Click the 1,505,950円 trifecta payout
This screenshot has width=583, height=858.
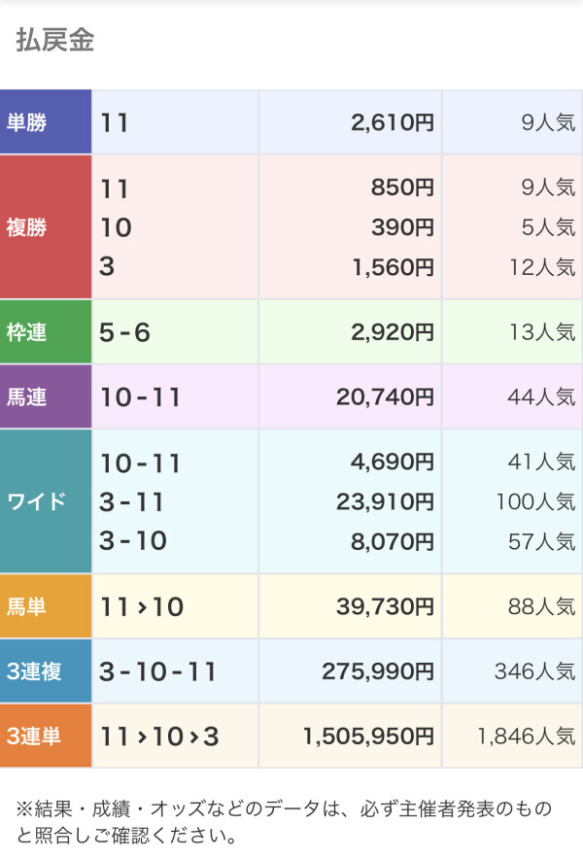368,736
